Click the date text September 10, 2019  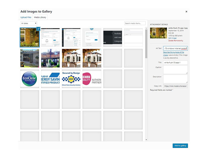176,31
